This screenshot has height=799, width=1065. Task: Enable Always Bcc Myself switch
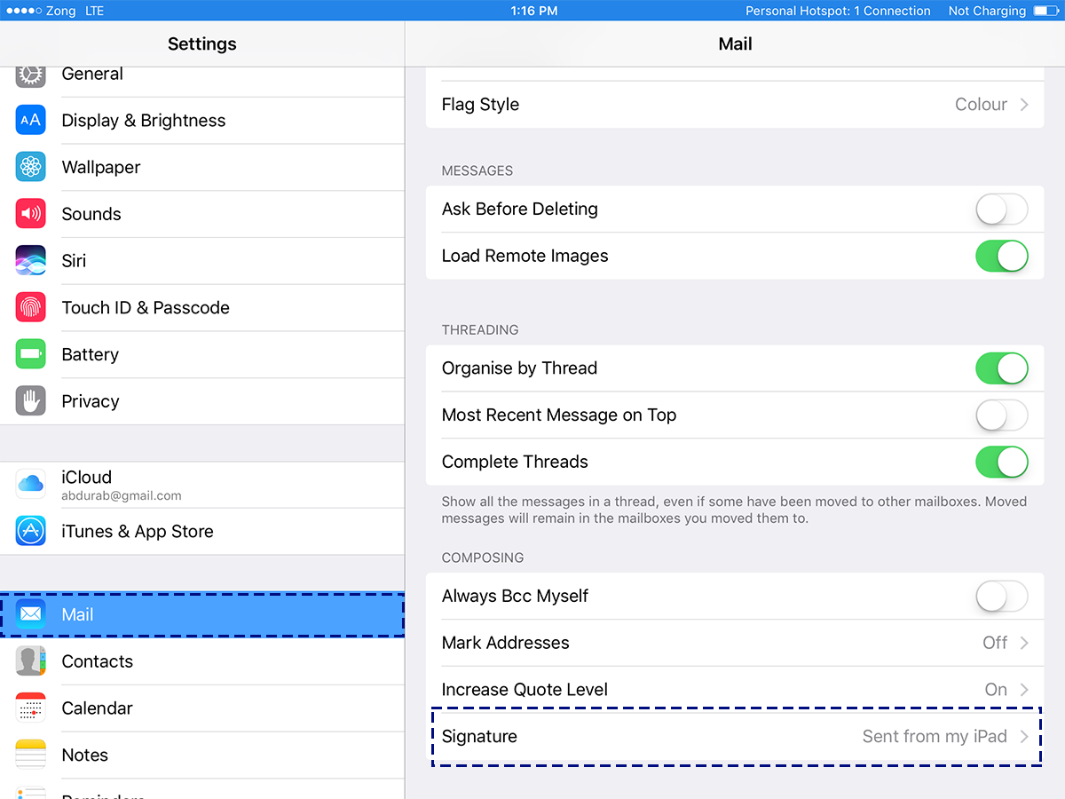click(1002, 597)
